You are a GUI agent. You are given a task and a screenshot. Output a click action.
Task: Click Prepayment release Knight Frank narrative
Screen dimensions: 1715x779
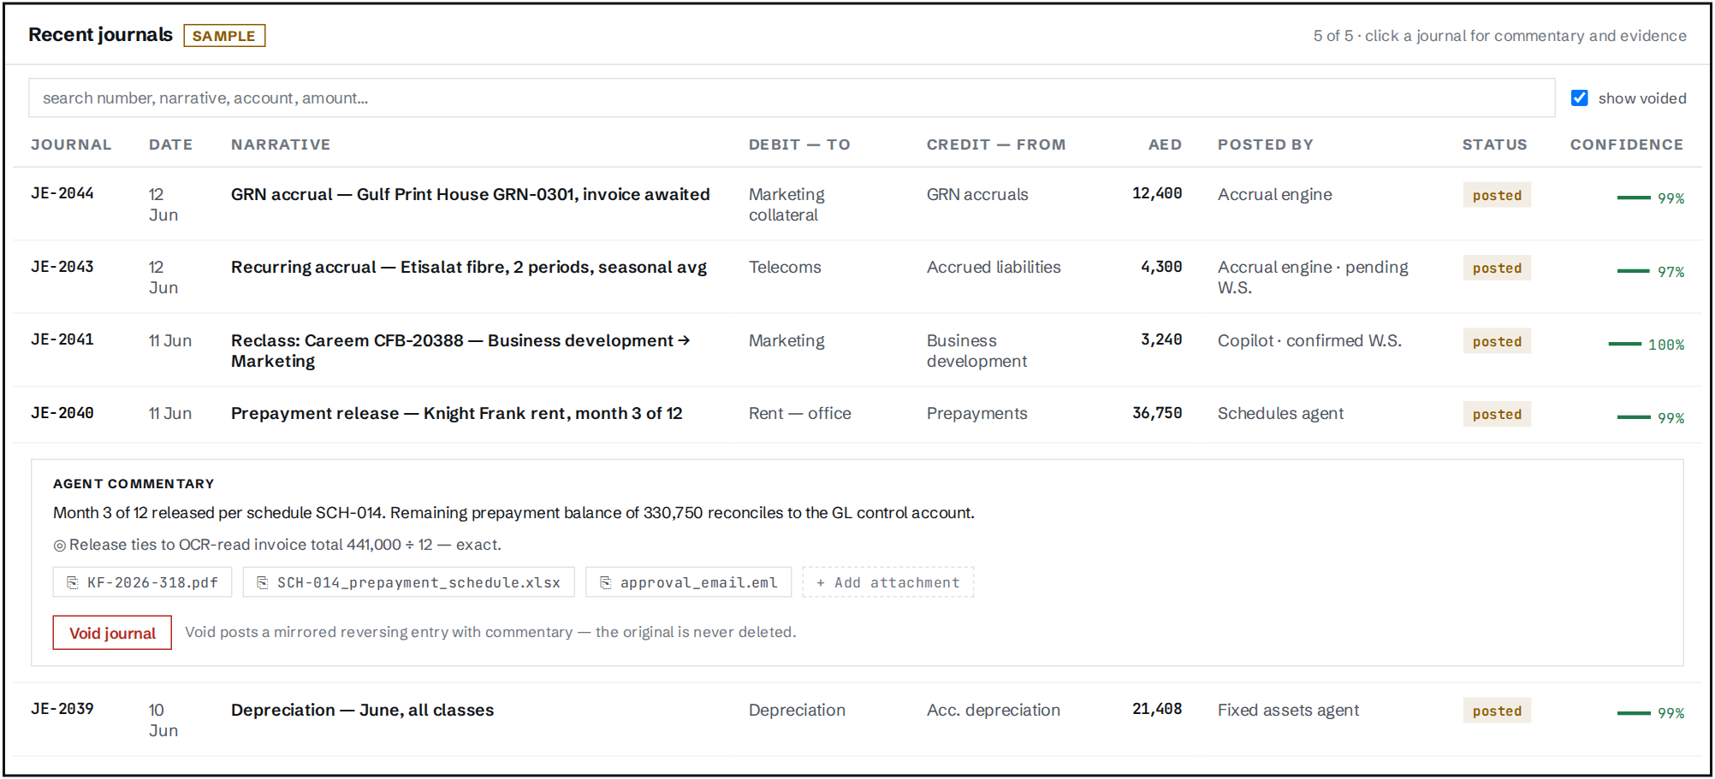tap(457, 414)
